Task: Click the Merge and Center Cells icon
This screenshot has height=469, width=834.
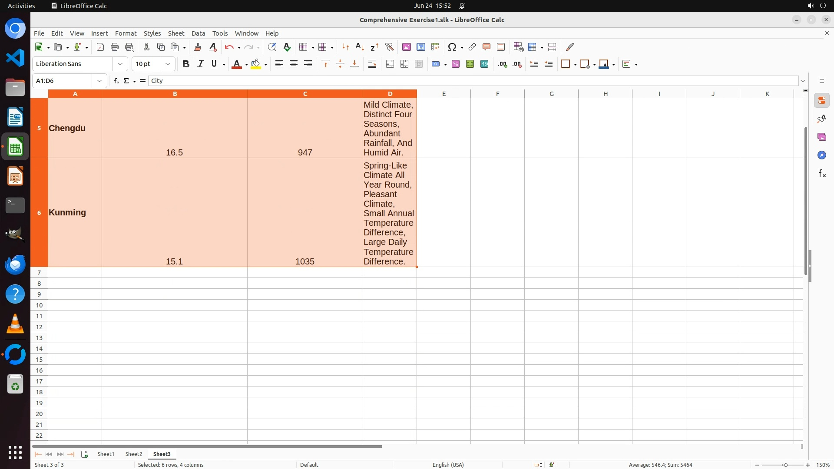Action: click(x=390, y=64)
